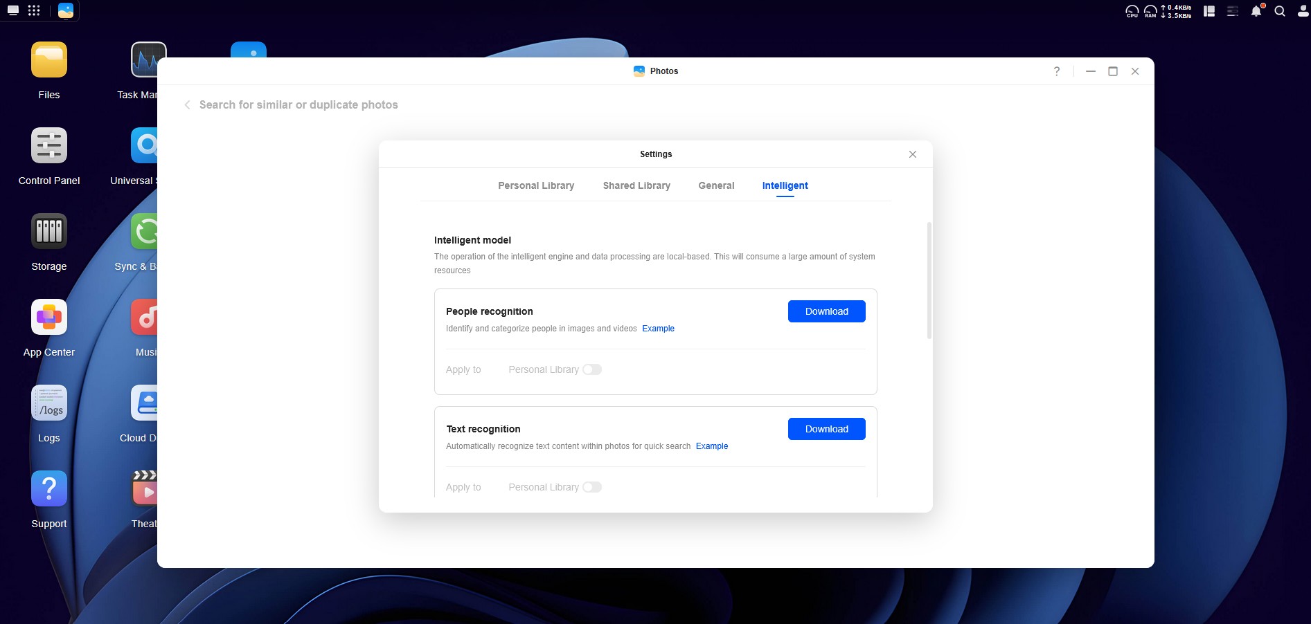The width and height of the screenshot is (1311, 624).
Task: Download the People recognition model
Action: (826, 311)
